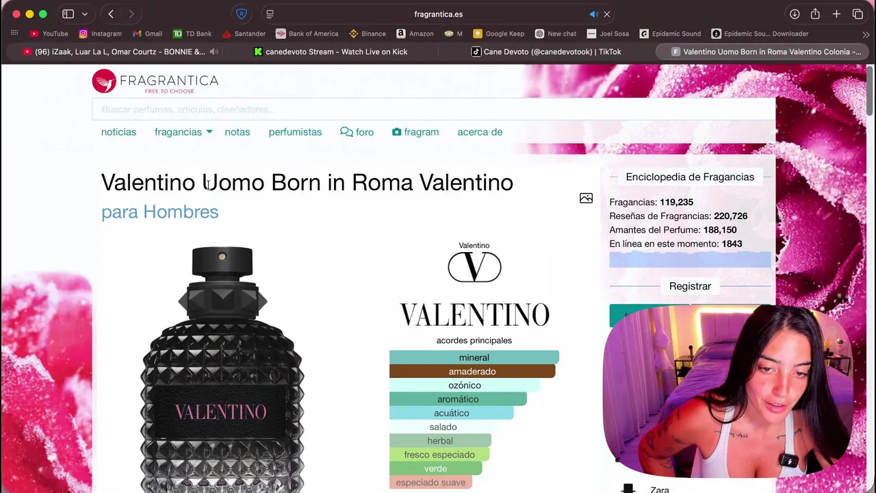Open the perfumistas menu item
This screenshot has width=876, height=493.
pos(295,132)
